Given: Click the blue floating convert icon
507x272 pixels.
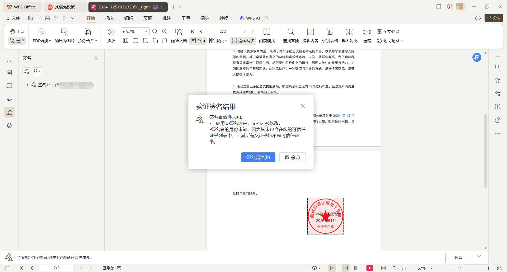Looking at the screenshot, I should (477, 57).
